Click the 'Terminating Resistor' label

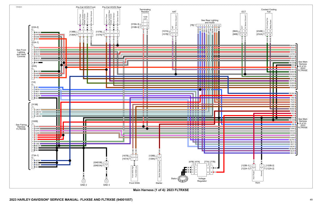click(145, 11)
